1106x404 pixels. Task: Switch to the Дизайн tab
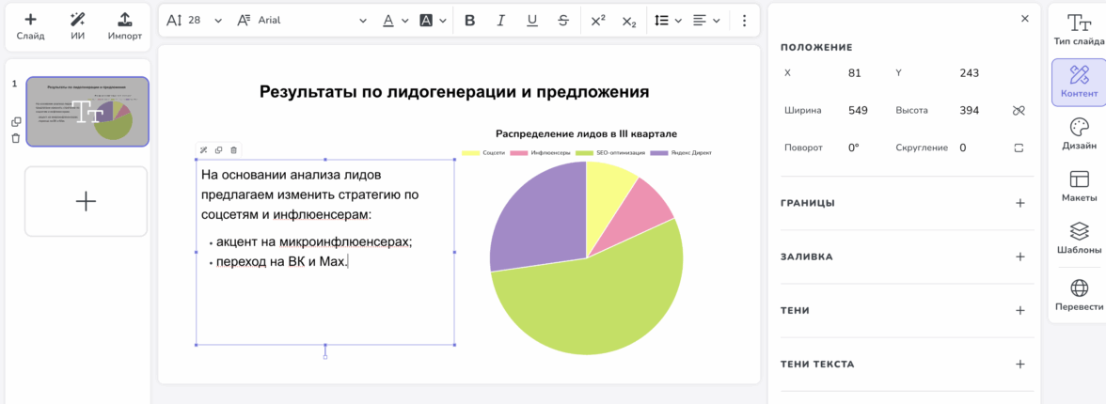(x=1078, y=135)
